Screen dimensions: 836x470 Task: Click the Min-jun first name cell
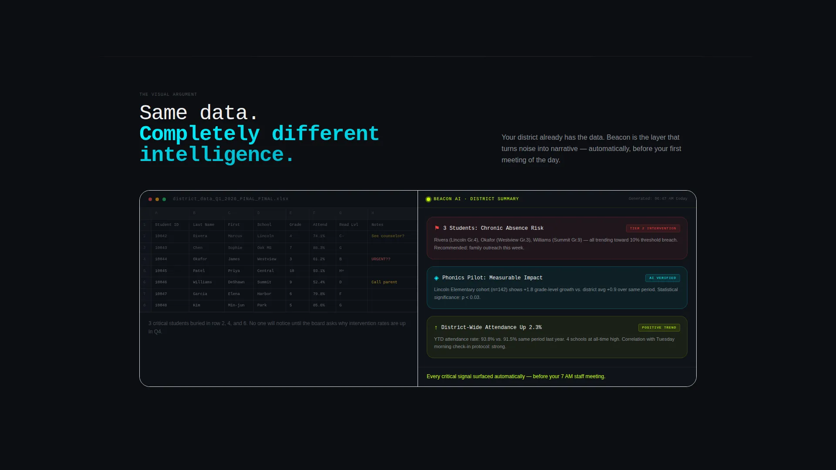(239, 305)
